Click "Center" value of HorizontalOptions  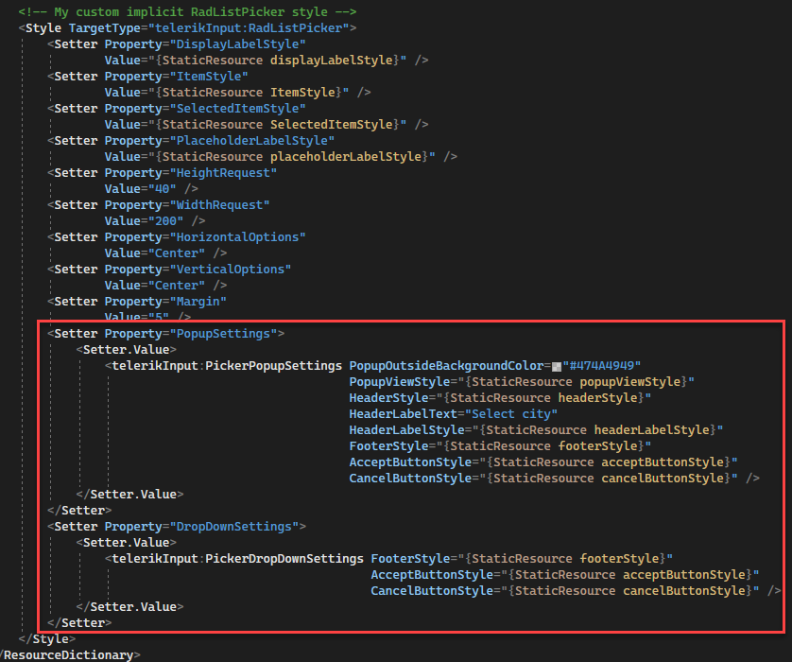pos(176,253)
